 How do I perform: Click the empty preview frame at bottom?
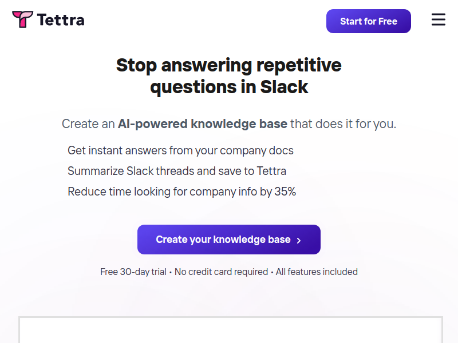click(231, 330)
